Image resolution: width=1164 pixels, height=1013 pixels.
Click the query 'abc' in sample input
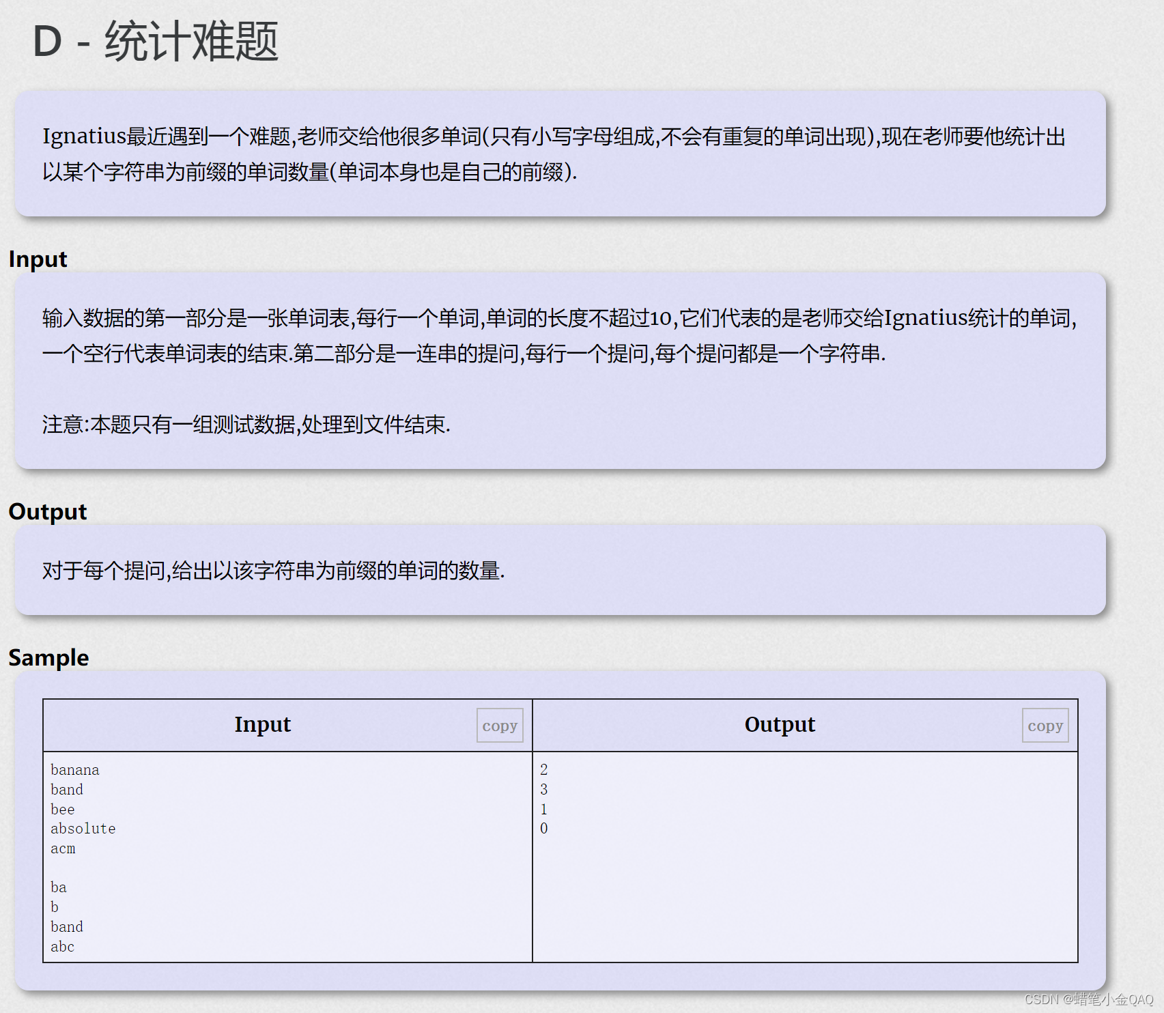click(x=63, y=947)
